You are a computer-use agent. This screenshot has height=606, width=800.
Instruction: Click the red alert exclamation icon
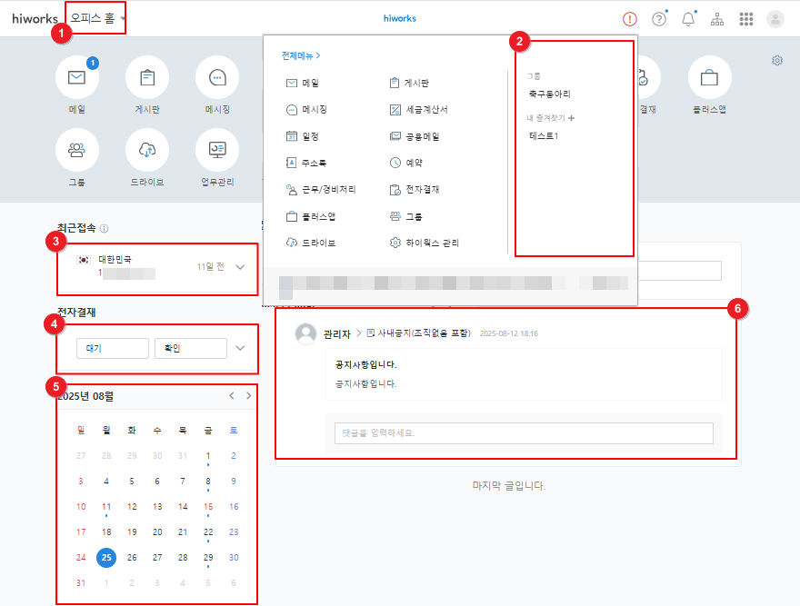[x=630, y=19]
